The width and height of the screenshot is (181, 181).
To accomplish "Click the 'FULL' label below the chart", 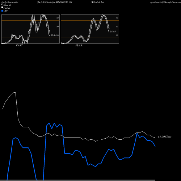I will 79,46.
